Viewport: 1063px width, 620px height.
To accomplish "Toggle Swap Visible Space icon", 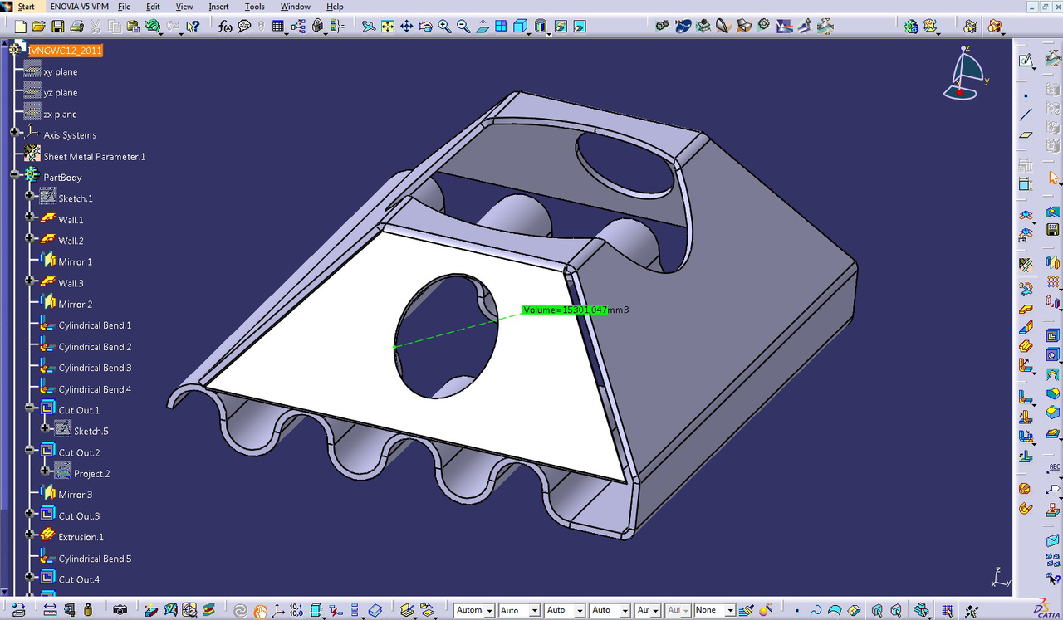I will pos(580,27).
